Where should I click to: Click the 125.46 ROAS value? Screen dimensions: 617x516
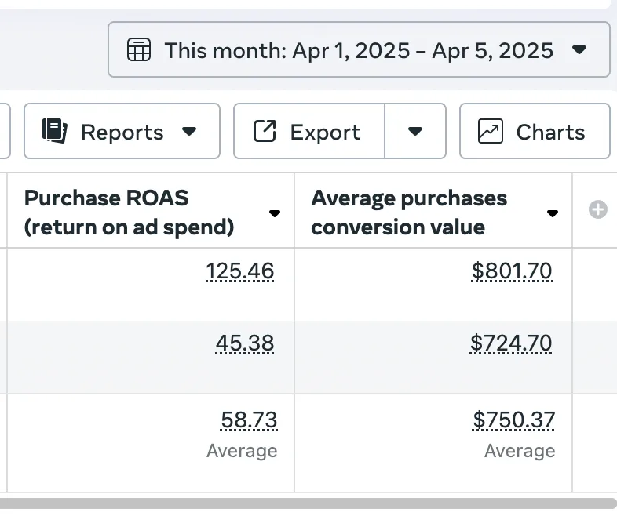[240, 271]
